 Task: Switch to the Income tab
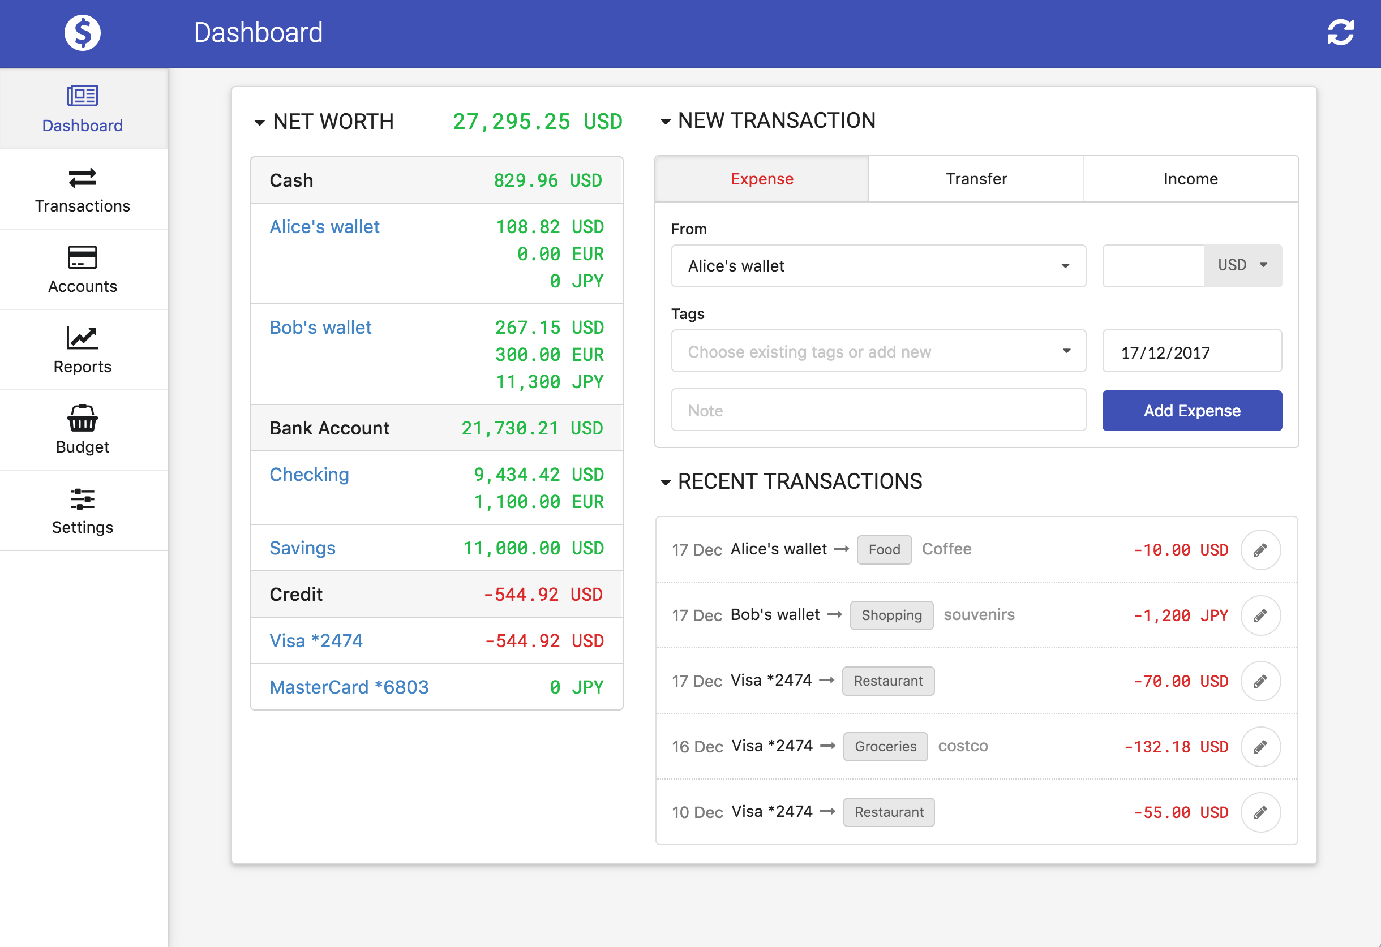1191,178
